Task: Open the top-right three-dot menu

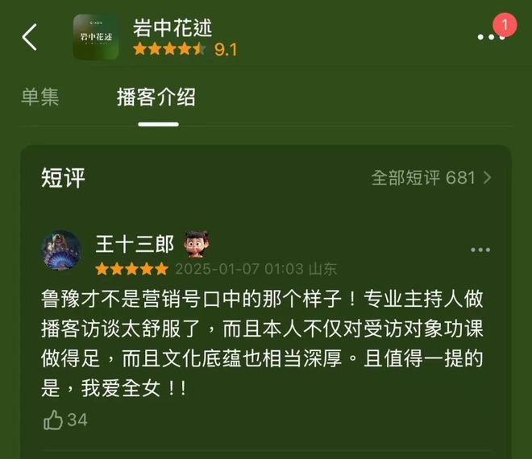Action: point(491,37)
